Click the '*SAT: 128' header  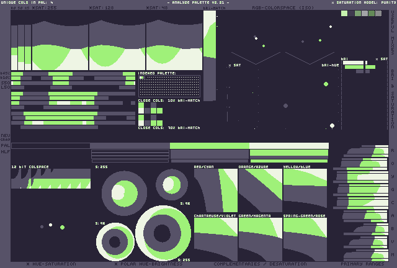[x=102, y=8]
